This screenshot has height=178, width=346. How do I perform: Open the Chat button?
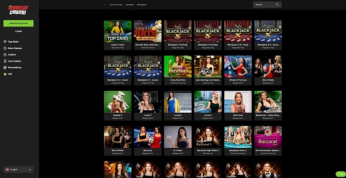click(x=340, y=174)
